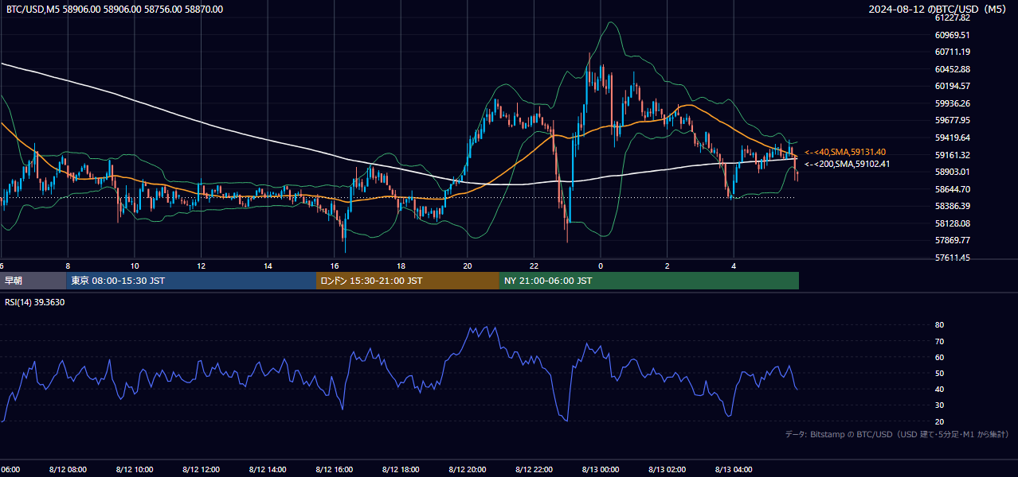Image resolution: width=1018 pixels, height=477 pixels.
Task: Click RSI scale value 60
Action: point(939,357)
